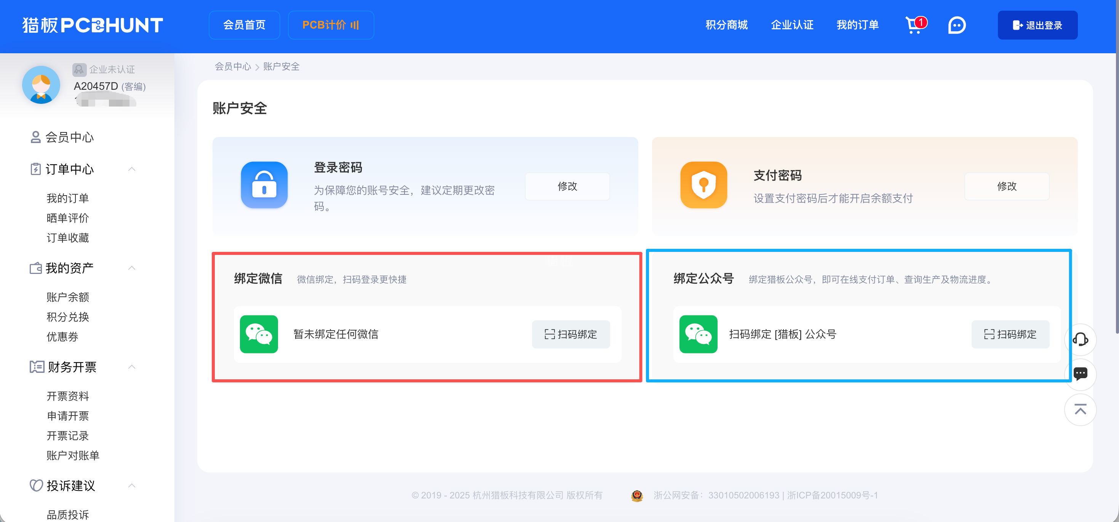Collapse the 财务开票 section
Image resolution: width=1119 pixels, height=522 pixels.
point(132,367)
